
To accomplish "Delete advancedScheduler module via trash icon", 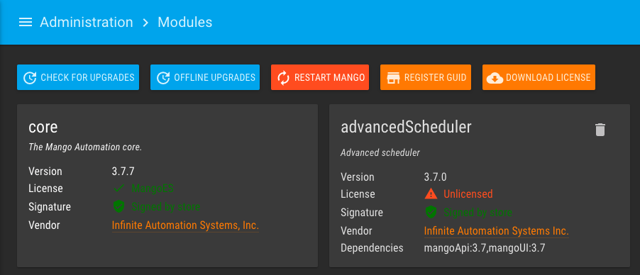I will click(600, 130).
